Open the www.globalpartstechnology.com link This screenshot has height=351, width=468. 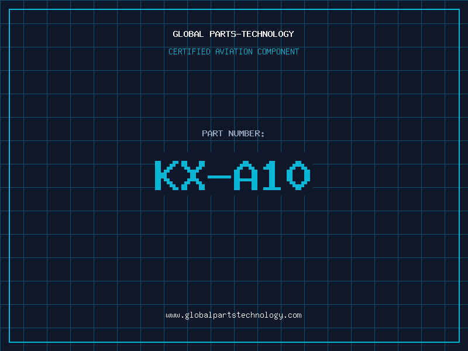click(x=233, y=315)
